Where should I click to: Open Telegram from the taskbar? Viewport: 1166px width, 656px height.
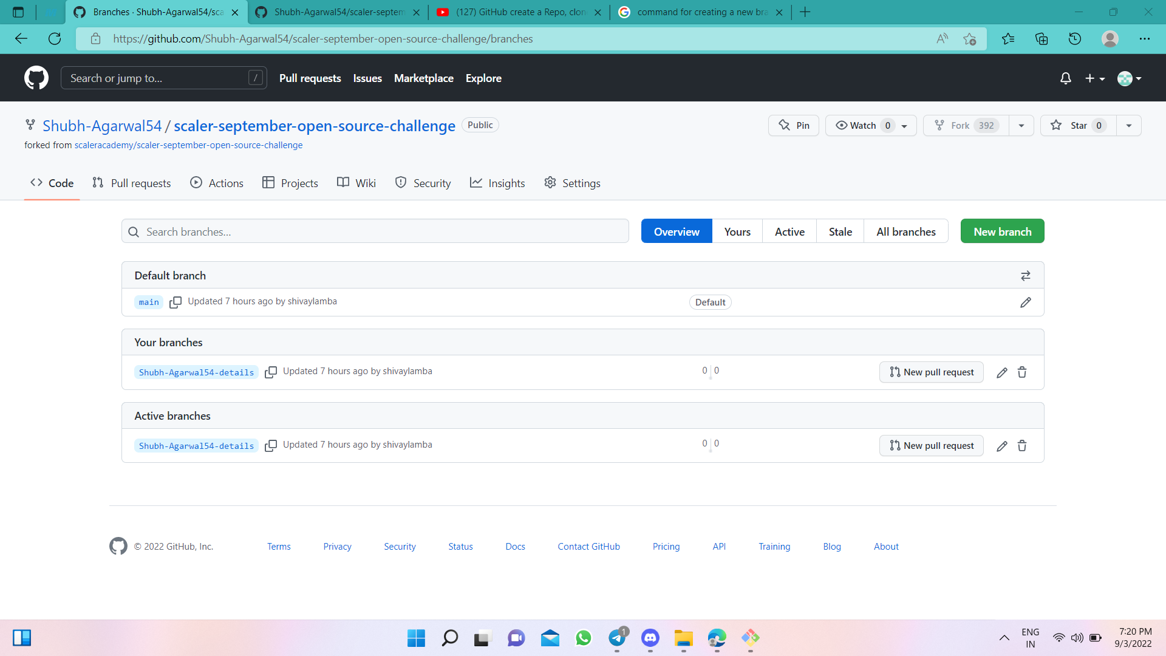pos(617,638)
